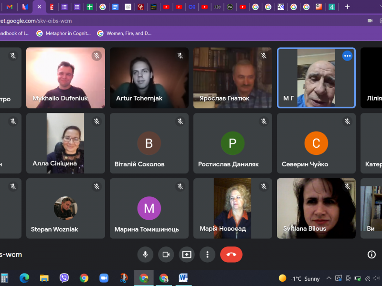Expand the system tray hidden icons chevron
The width and height of the screenshot is (382, 286).
329,278
